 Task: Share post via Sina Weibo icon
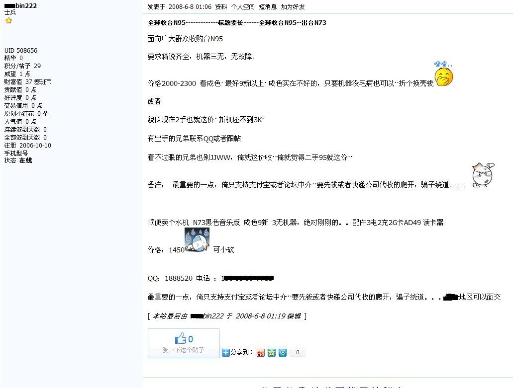click(x=260, y=353)
